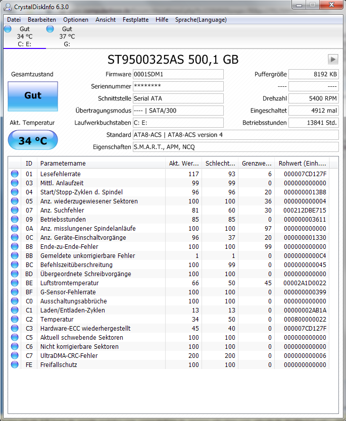This screenshot has width=346, height=421.
Task: Click the Übertragungsmodus field SATA/300
Action: tap(178, 111)
